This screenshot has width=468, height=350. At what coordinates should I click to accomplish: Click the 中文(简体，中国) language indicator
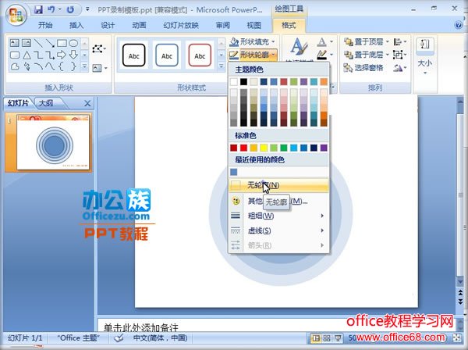point(160,338)
